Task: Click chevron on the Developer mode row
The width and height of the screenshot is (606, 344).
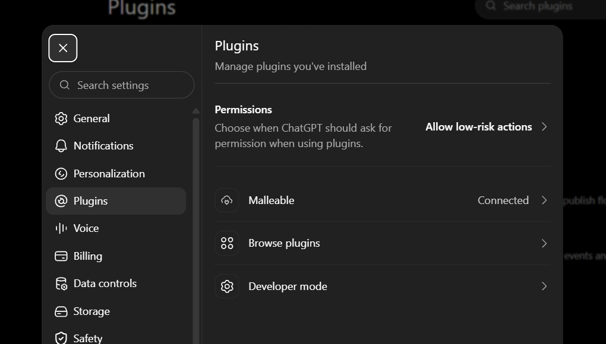Action: 544,286
